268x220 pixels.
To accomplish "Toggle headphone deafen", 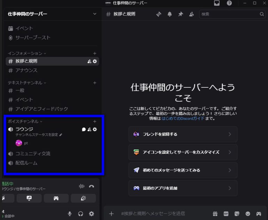I will coord(81,214).
